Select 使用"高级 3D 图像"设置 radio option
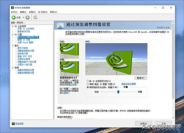Image resolution: width=184 pixels, height=133 pixels. [x=88, y=84]
